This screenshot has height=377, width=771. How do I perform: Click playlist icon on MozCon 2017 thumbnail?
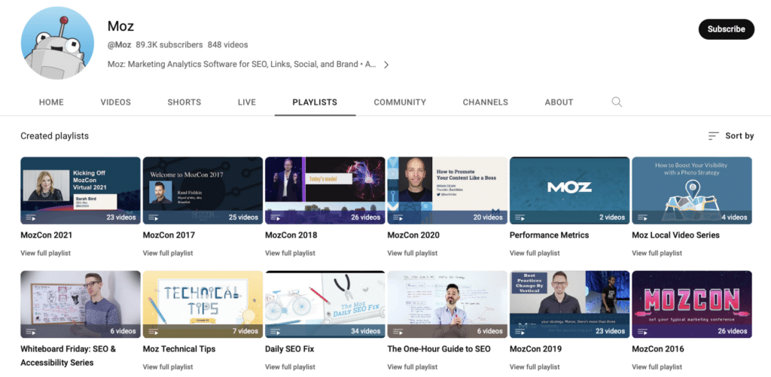(x=153, y=217)
